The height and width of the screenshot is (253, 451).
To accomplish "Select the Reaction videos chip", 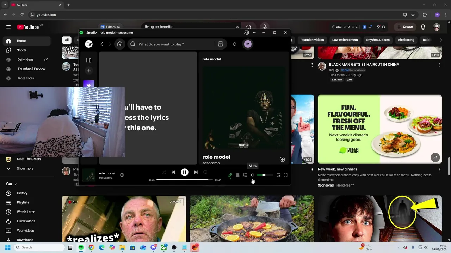I will [312, 40].
